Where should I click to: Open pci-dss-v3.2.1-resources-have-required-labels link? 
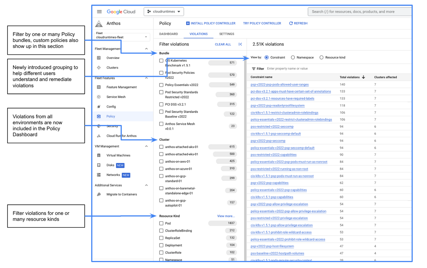(282, 99)
